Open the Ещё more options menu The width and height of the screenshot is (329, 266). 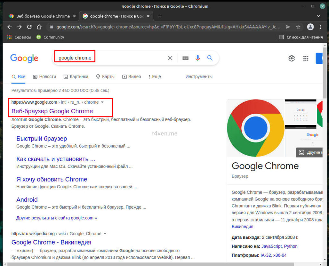(155, 77)
